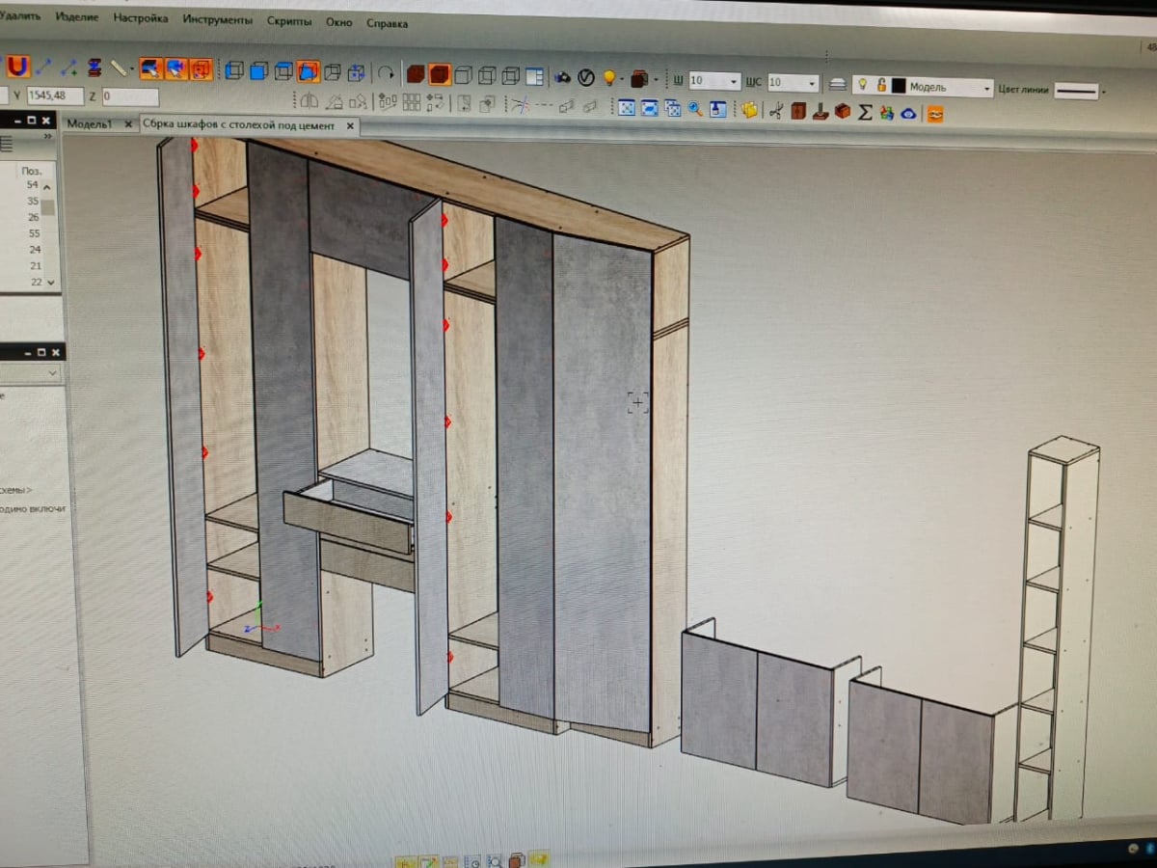Open the Скрипты menu

[x=289, y=20]
